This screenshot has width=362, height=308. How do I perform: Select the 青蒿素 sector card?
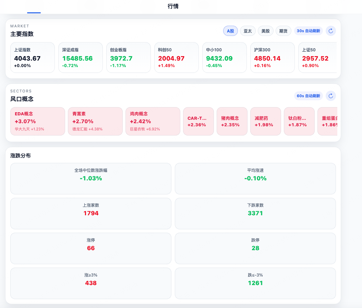pos(95,121)
